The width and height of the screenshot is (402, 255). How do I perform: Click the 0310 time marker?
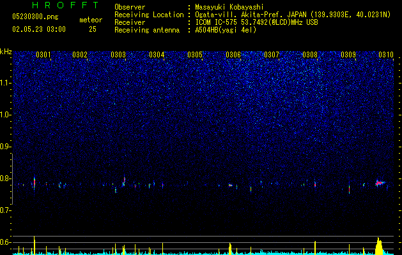[386, 55]
